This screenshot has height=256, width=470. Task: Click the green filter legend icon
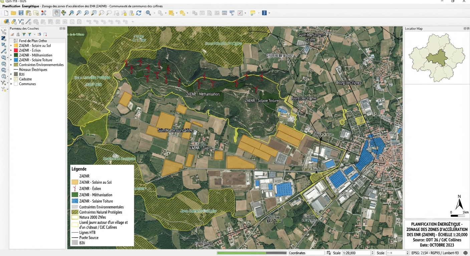coord(24,34)
